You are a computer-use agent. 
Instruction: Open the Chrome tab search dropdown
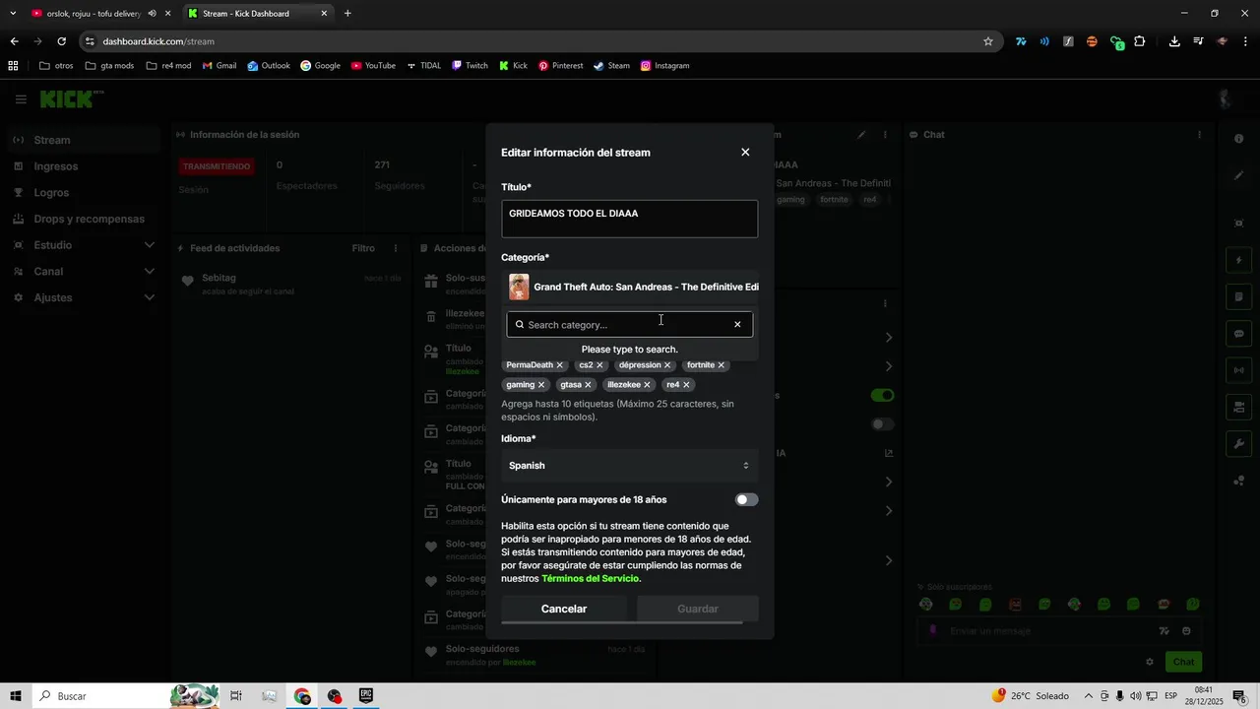13,14
